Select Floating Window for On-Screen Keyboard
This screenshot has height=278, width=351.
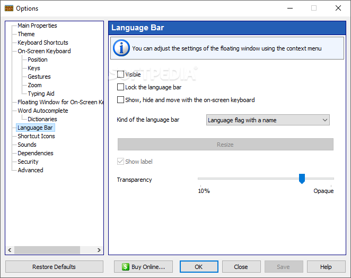60,102
